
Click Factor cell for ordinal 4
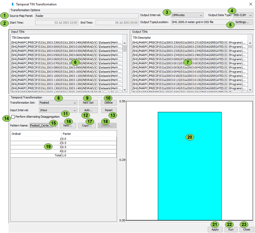pos(89,151)
